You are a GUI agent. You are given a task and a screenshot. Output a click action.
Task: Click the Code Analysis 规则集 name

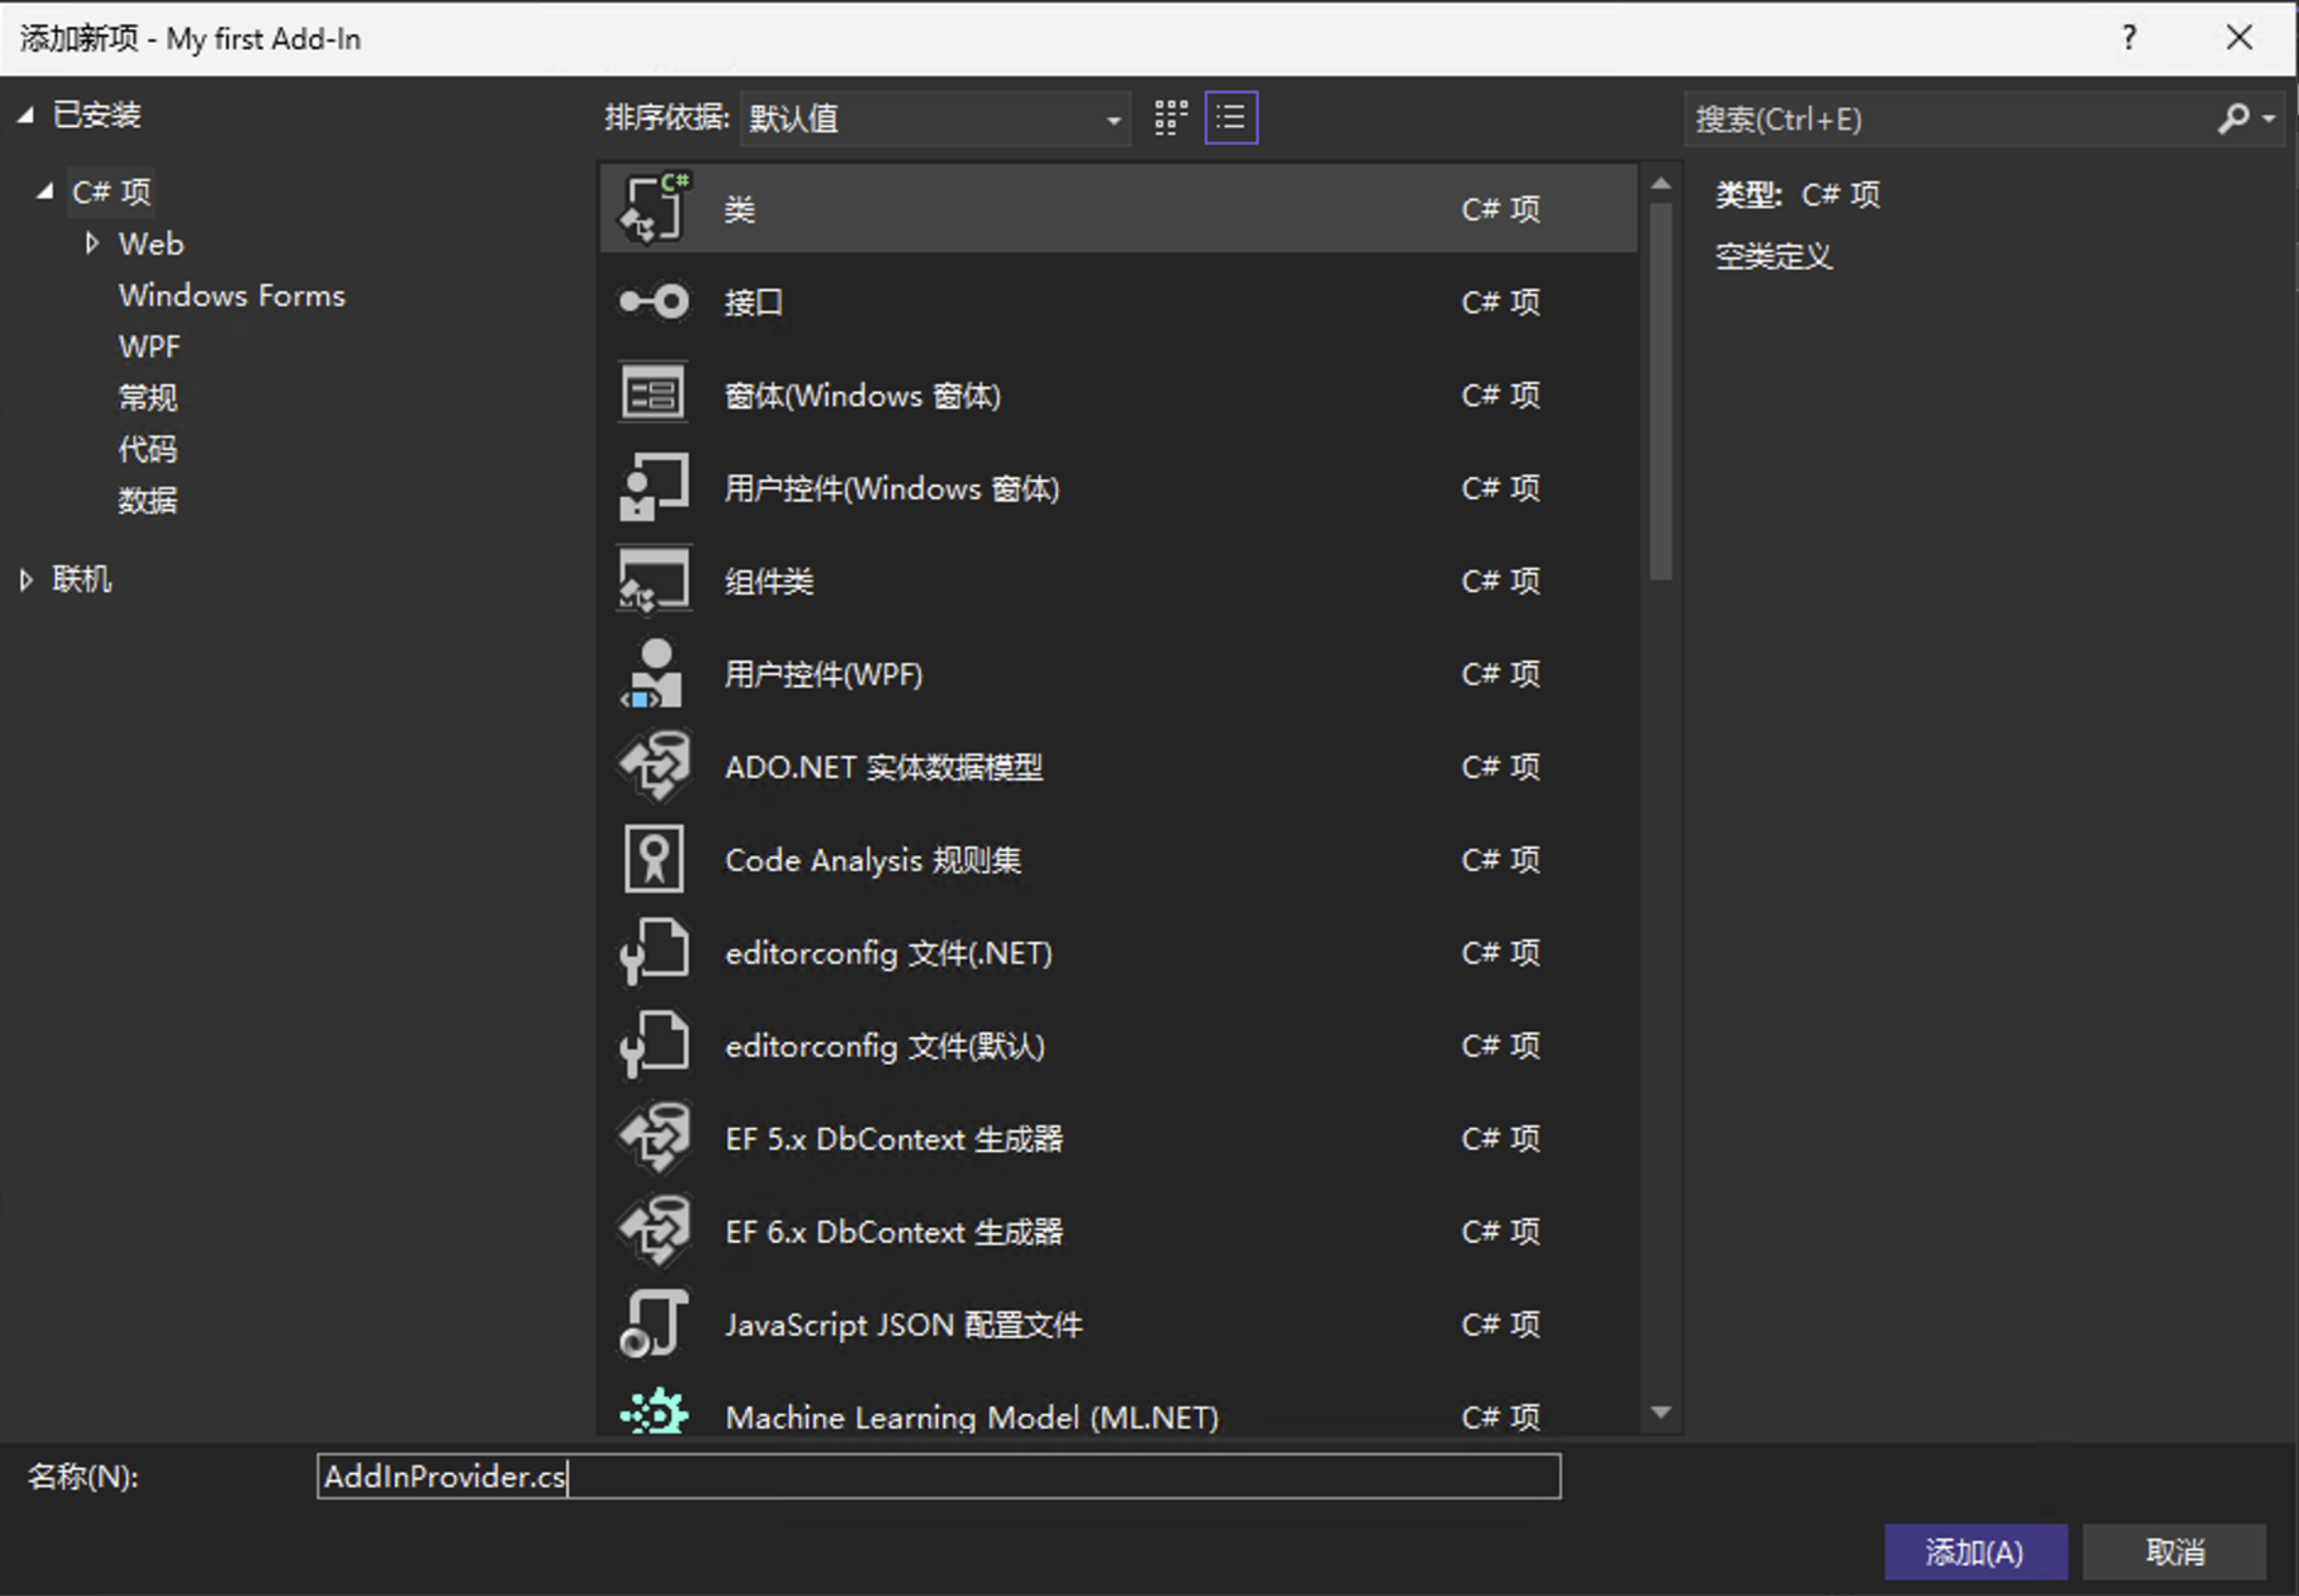tap(872, 860)
